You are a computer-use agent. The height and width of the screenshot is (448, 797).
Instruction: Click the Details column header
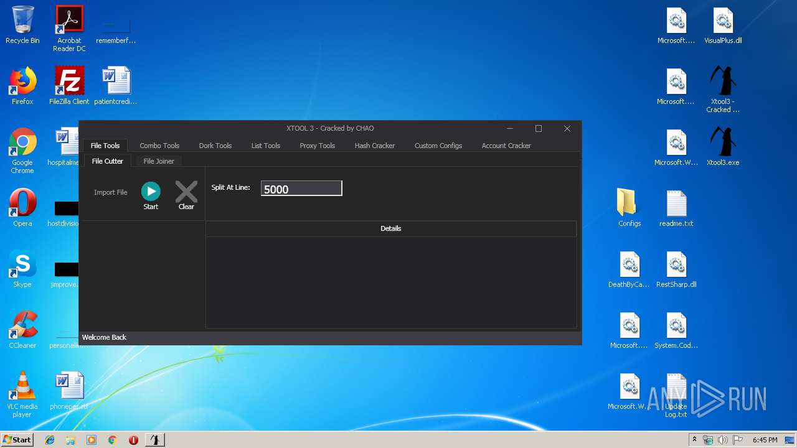(x=391, y=228)
